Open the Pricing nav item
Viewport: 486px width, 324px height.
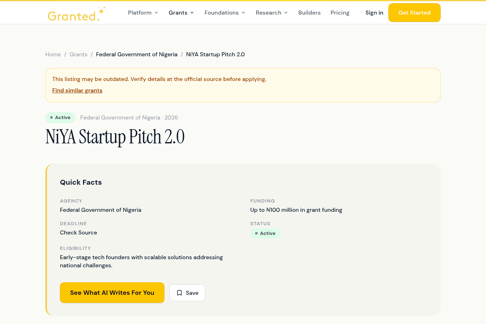point(340,13)
